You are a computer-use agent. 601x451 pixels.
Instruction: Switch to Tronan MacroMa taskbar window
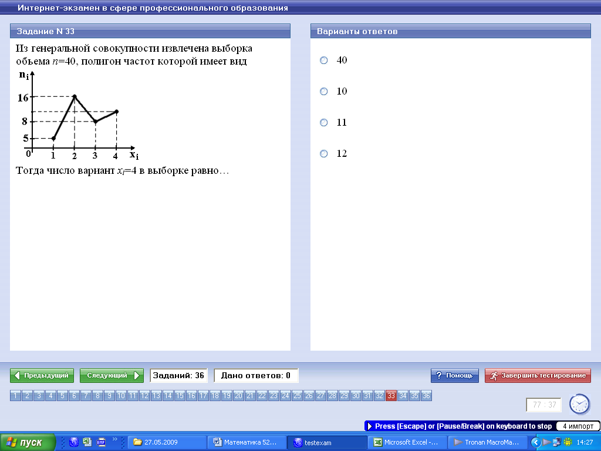tap(487, 442)
